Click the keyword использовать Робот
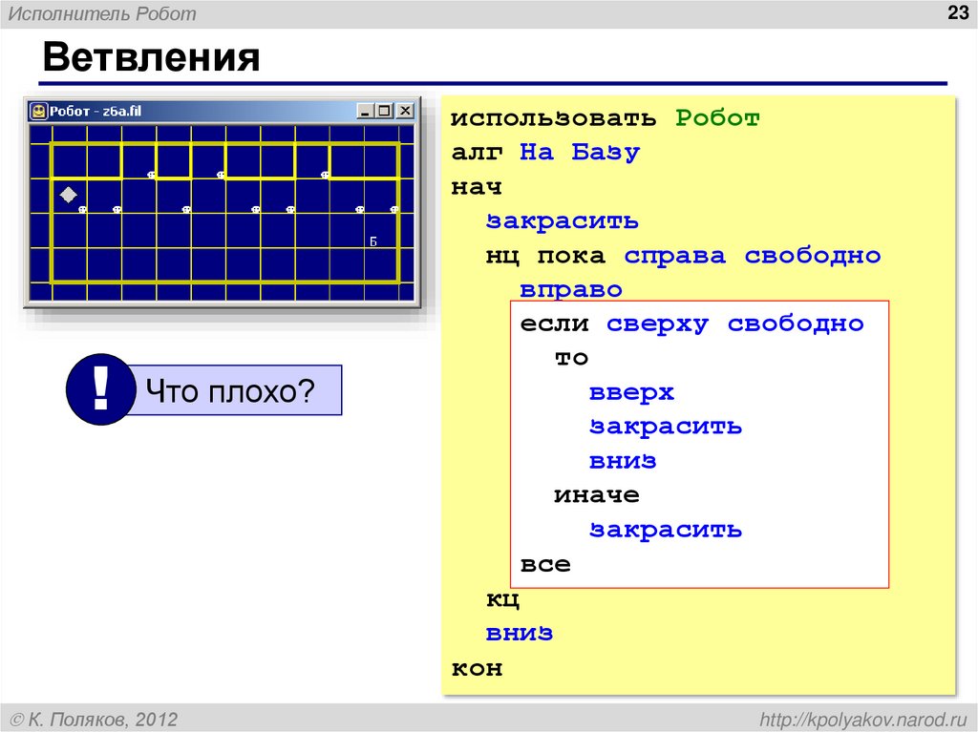Viewport: 978px width, 732px height. [606, 117]
